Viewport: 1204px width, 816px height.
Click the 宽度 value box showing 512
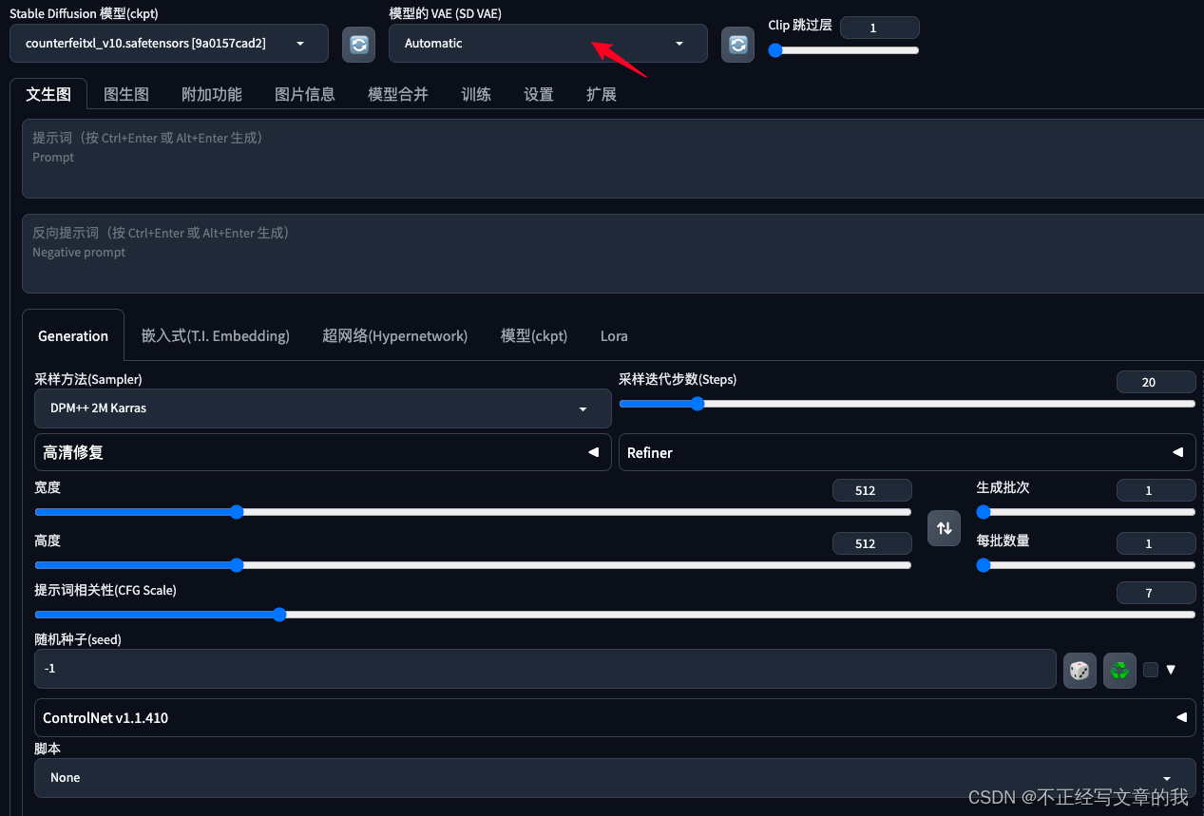pyautogui.click(x=871, y=490)
